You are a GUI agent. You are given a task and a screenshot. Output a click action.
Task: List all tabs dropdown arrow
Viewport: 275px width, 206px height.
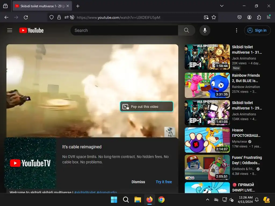(222, 6)
